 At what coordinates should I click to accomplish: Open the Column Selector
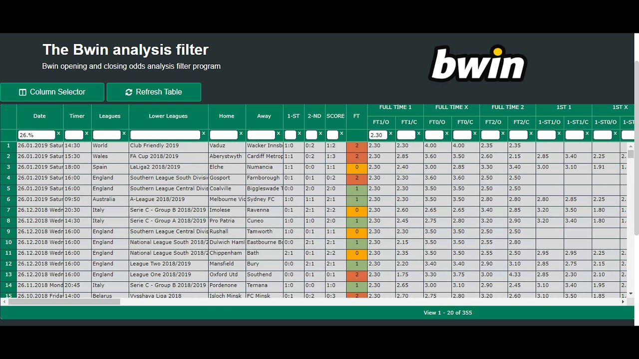52,92
